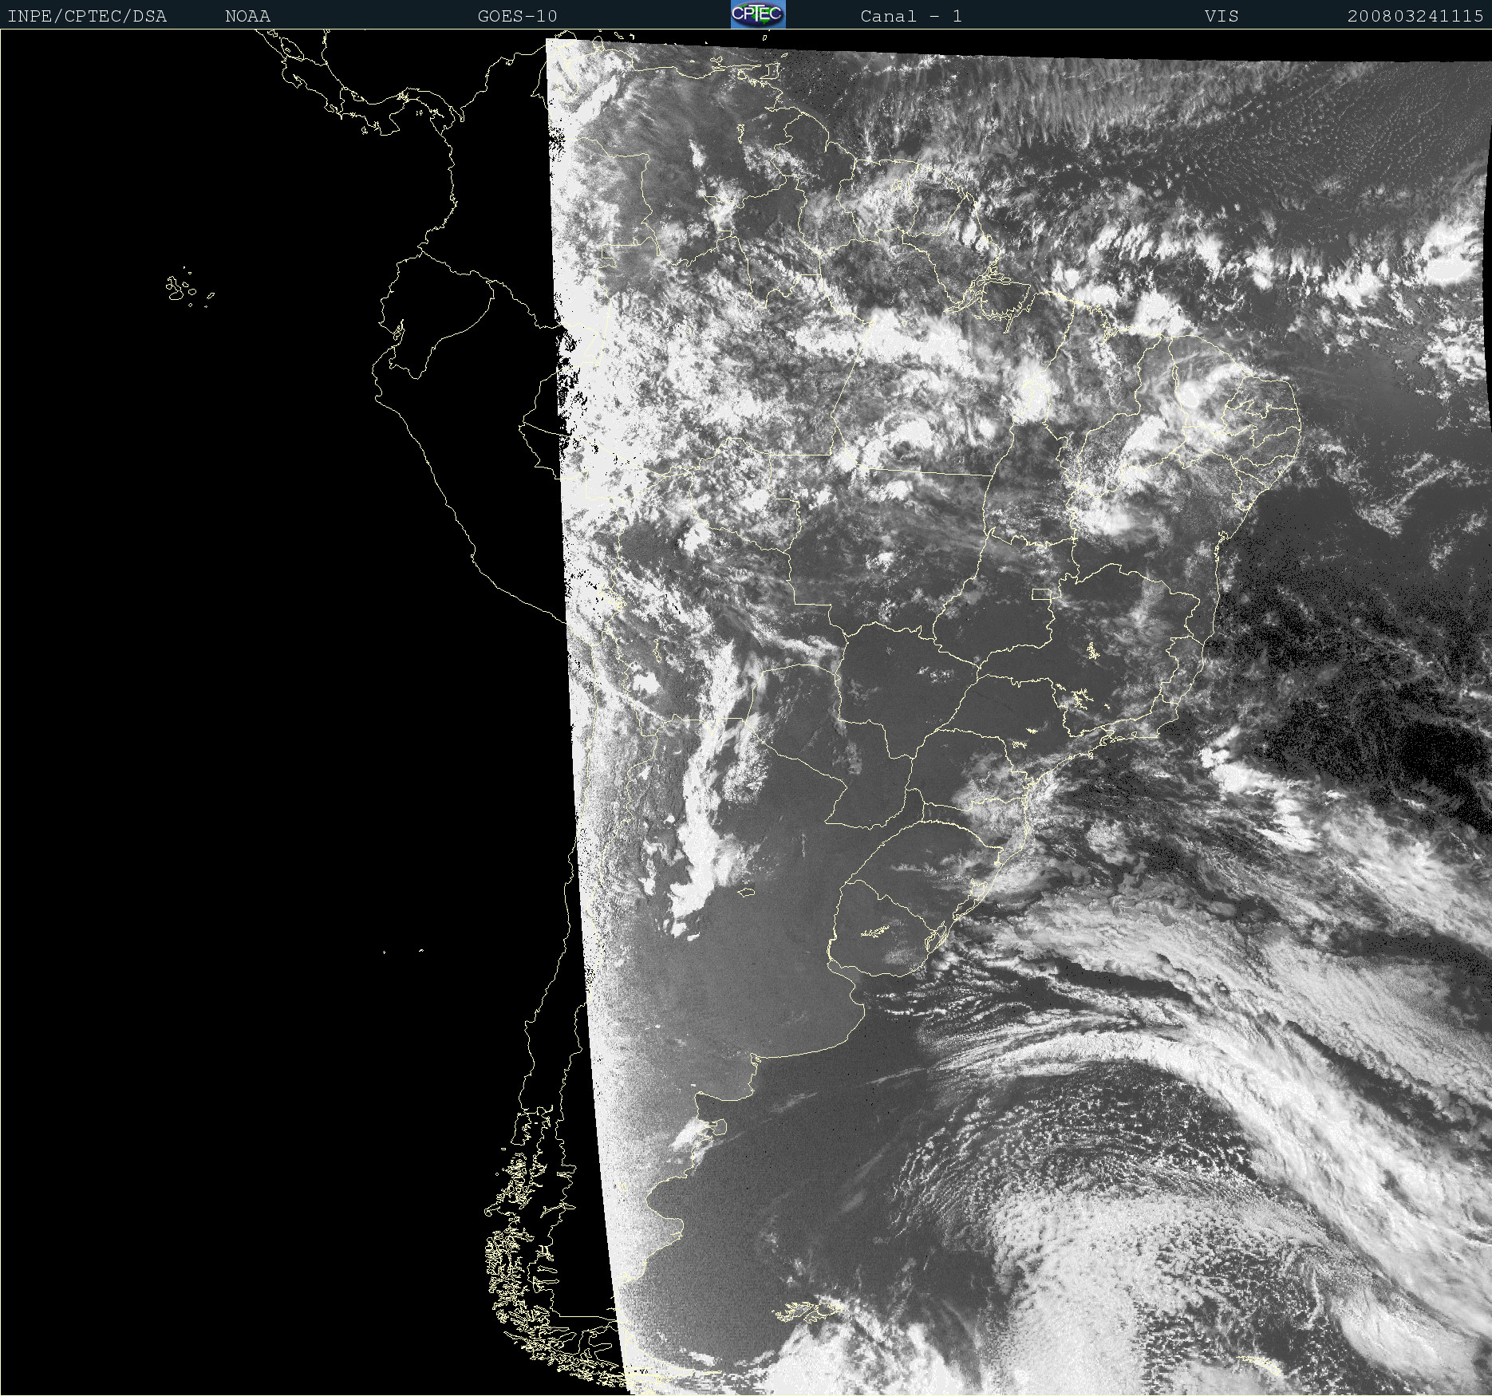
Task: Click the CPTEC logo in the header
Action: 758,14
